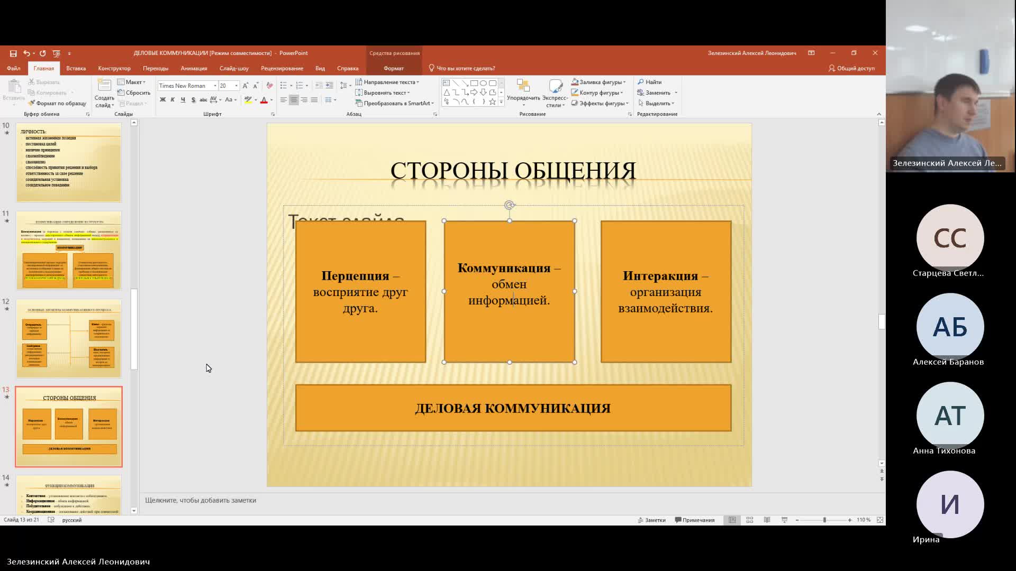
Task: Decrease list indent level icon
Action: (x=319, y=86)
